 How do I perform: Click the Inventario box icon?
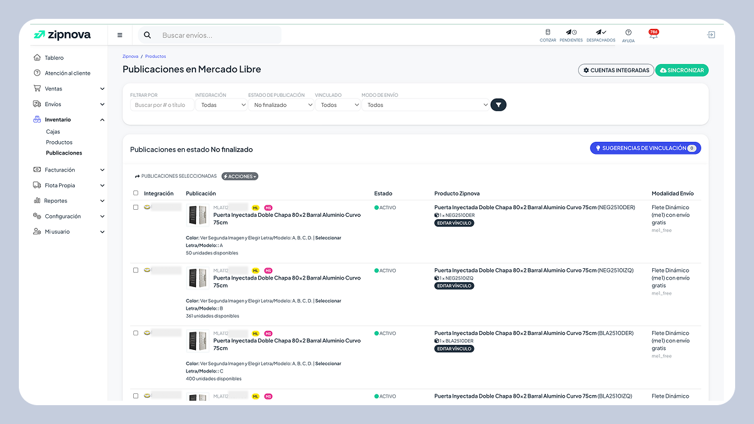pos(37,119)
